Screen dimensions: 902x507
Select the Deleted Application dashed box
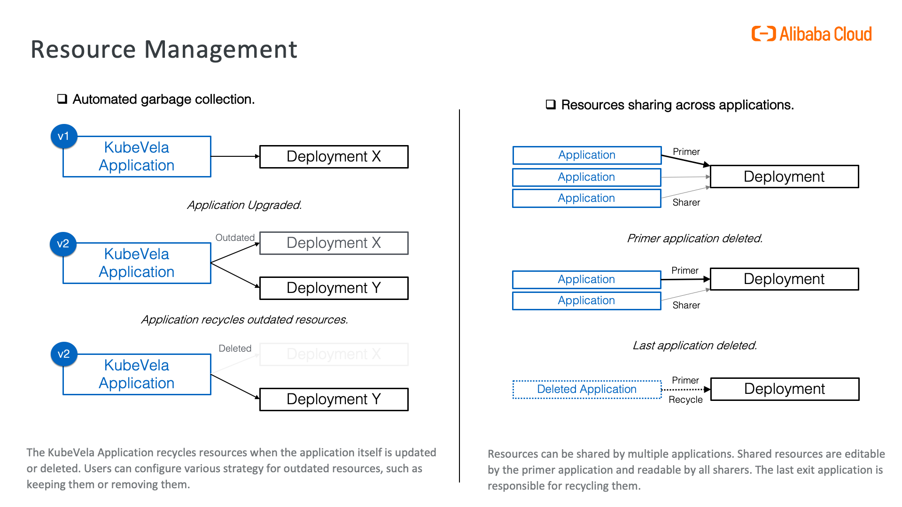587,389
